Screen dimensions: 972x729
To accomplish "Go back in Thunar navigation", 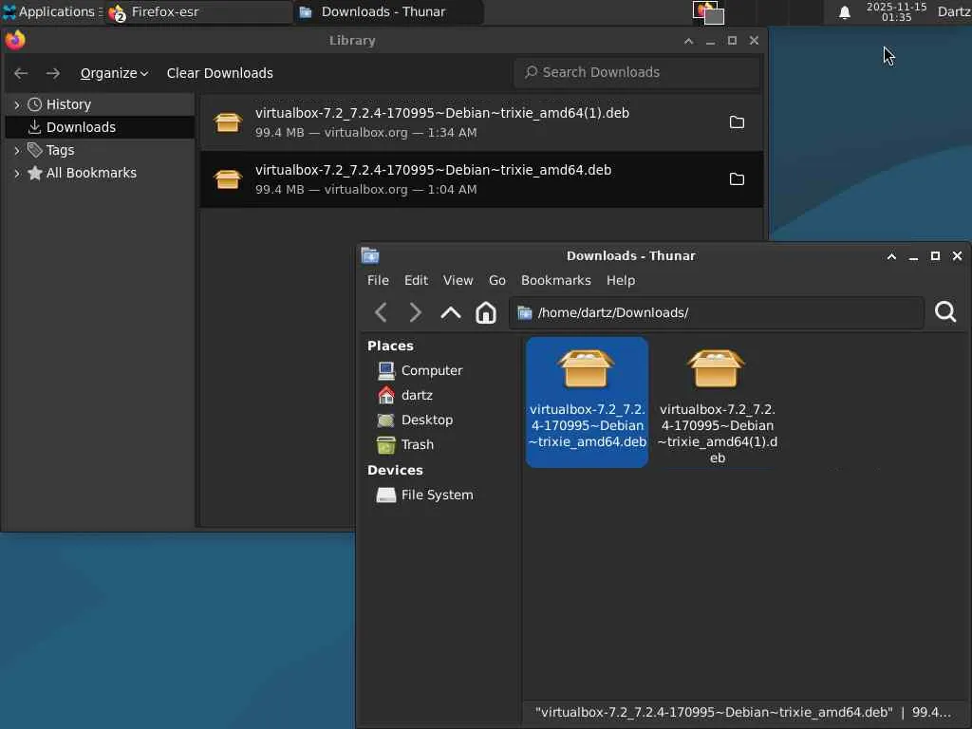I will (x=381, y=312).
